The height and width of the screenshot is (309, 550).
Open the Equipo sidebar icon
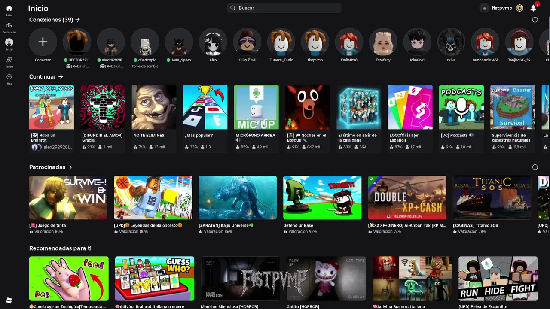(x=9, y=60)
